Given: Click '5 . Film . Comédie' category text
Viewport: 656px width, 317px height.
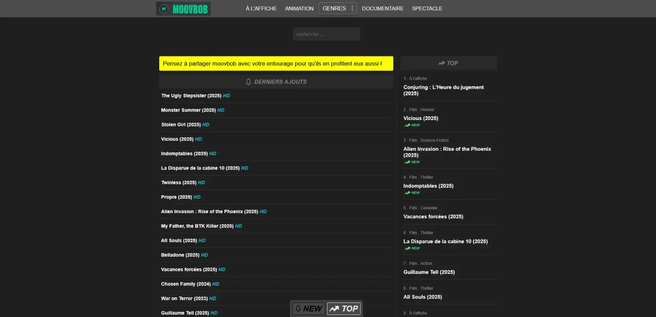Looking at the screenshot, I should click(420, 208).
